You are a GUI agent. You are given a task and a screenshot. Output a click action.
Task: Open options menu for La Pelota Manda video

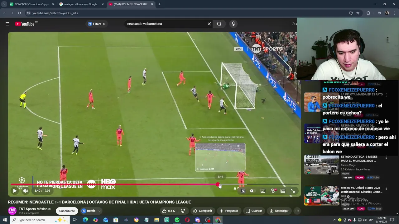coord(386,95)
